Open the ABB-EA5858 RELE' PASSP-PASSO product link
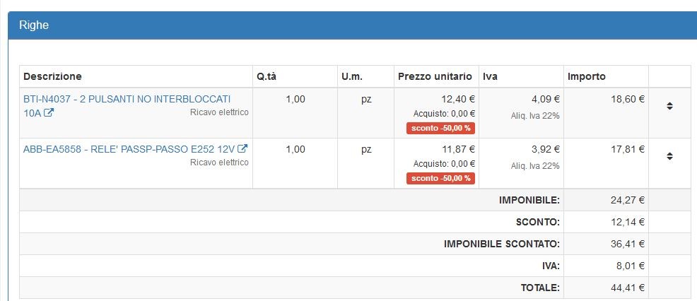This screenshot has height=301, width=697. [129, 149]
